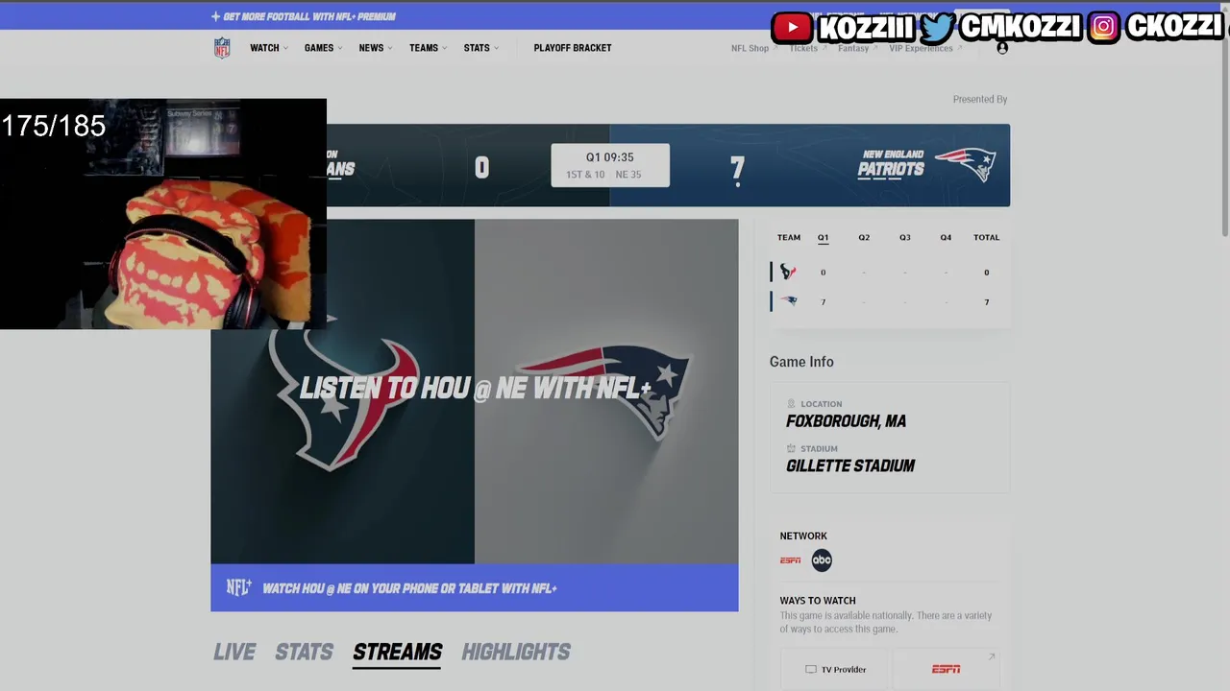
Task: Open the VIP Experiences link
Action: tap(924, 48)
